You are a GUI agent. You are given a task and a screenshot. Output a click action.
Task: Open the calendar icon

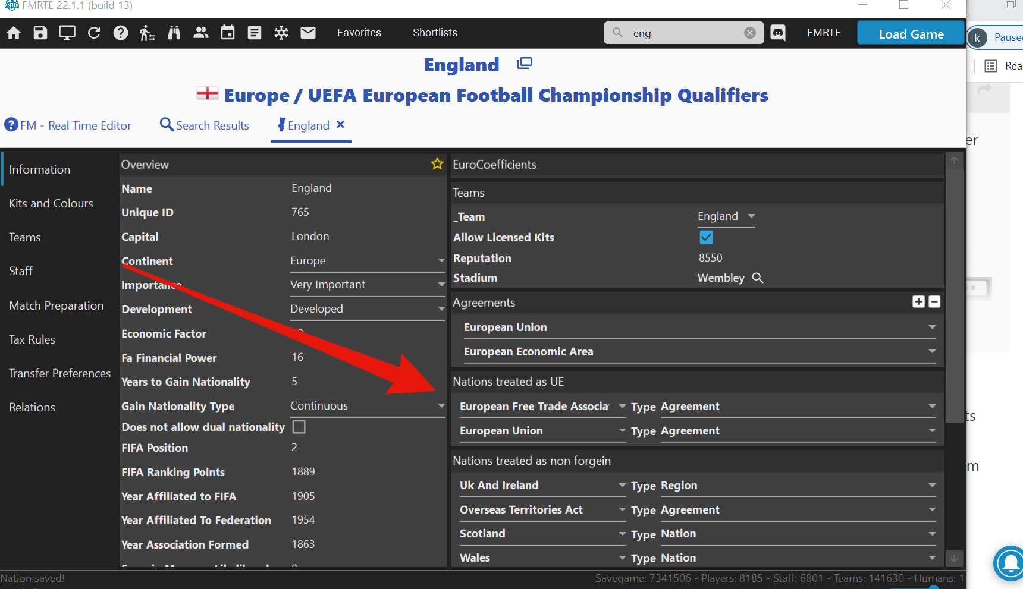pyautogui.click(x=228, y=33)
